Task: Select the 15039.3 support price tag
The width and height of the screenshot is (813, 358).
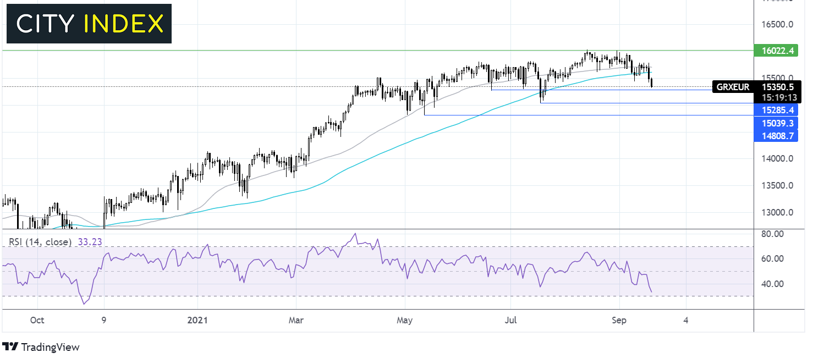Action: (775, 123)
